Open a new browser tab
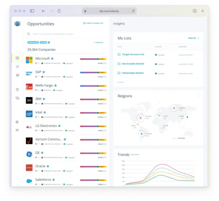219x201 pixels. [x=202, y=11]
